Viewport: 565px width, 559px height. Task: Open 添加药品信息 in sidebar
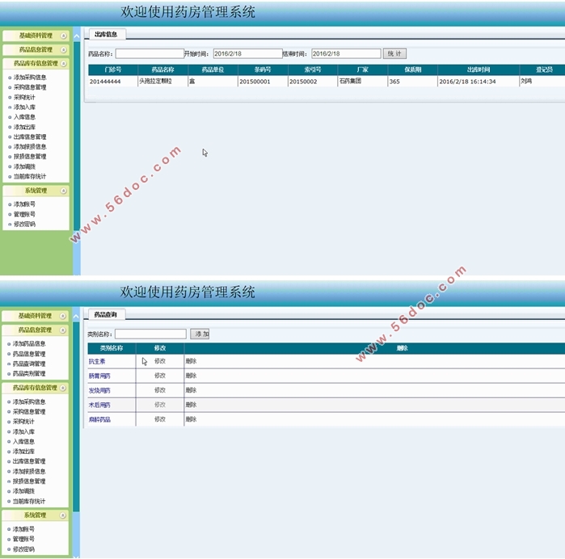(x=29, y=343)
